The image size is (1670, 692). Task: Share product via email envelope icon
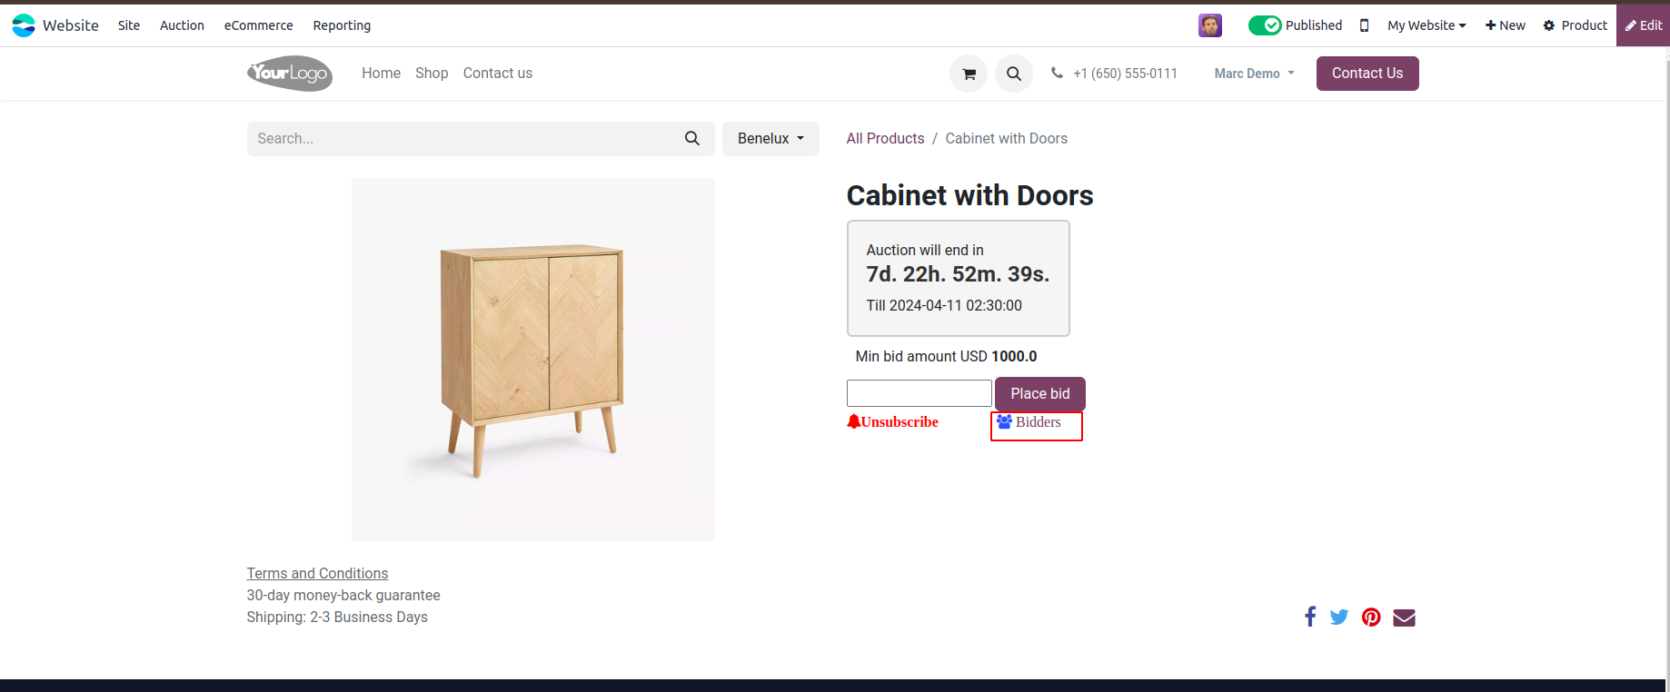[x=1404, y=618]
